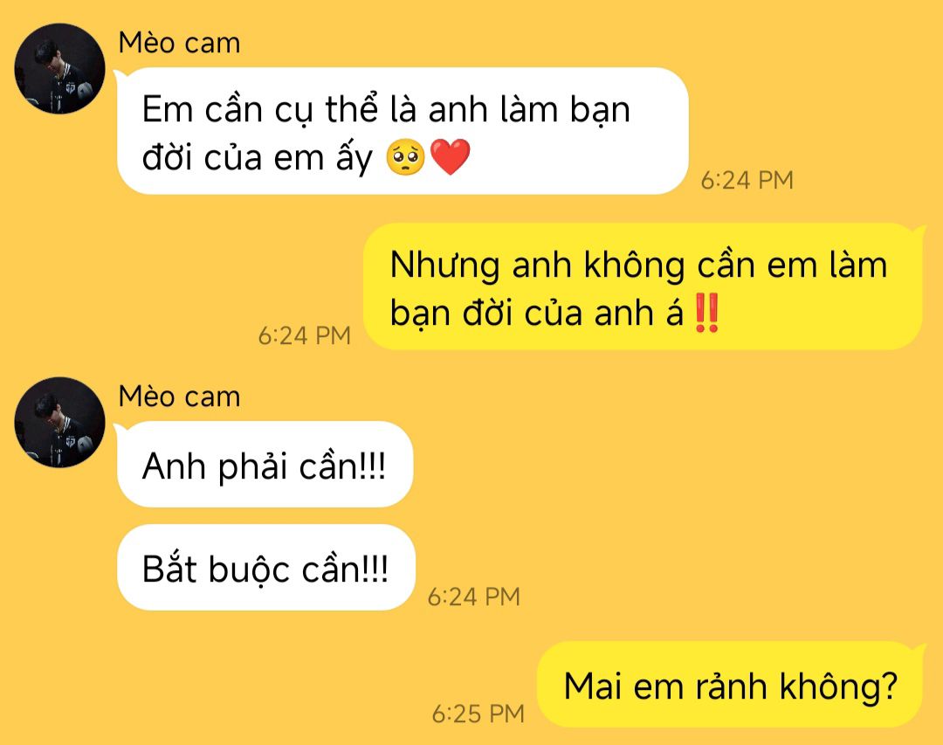Select the 'Bắt buộc cần!!!' message bubble
The height and width of the screenshot is (745, 943).
265,568
